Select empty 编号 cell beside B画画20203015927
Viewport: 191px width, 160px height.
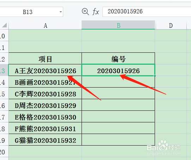(118, 82)
